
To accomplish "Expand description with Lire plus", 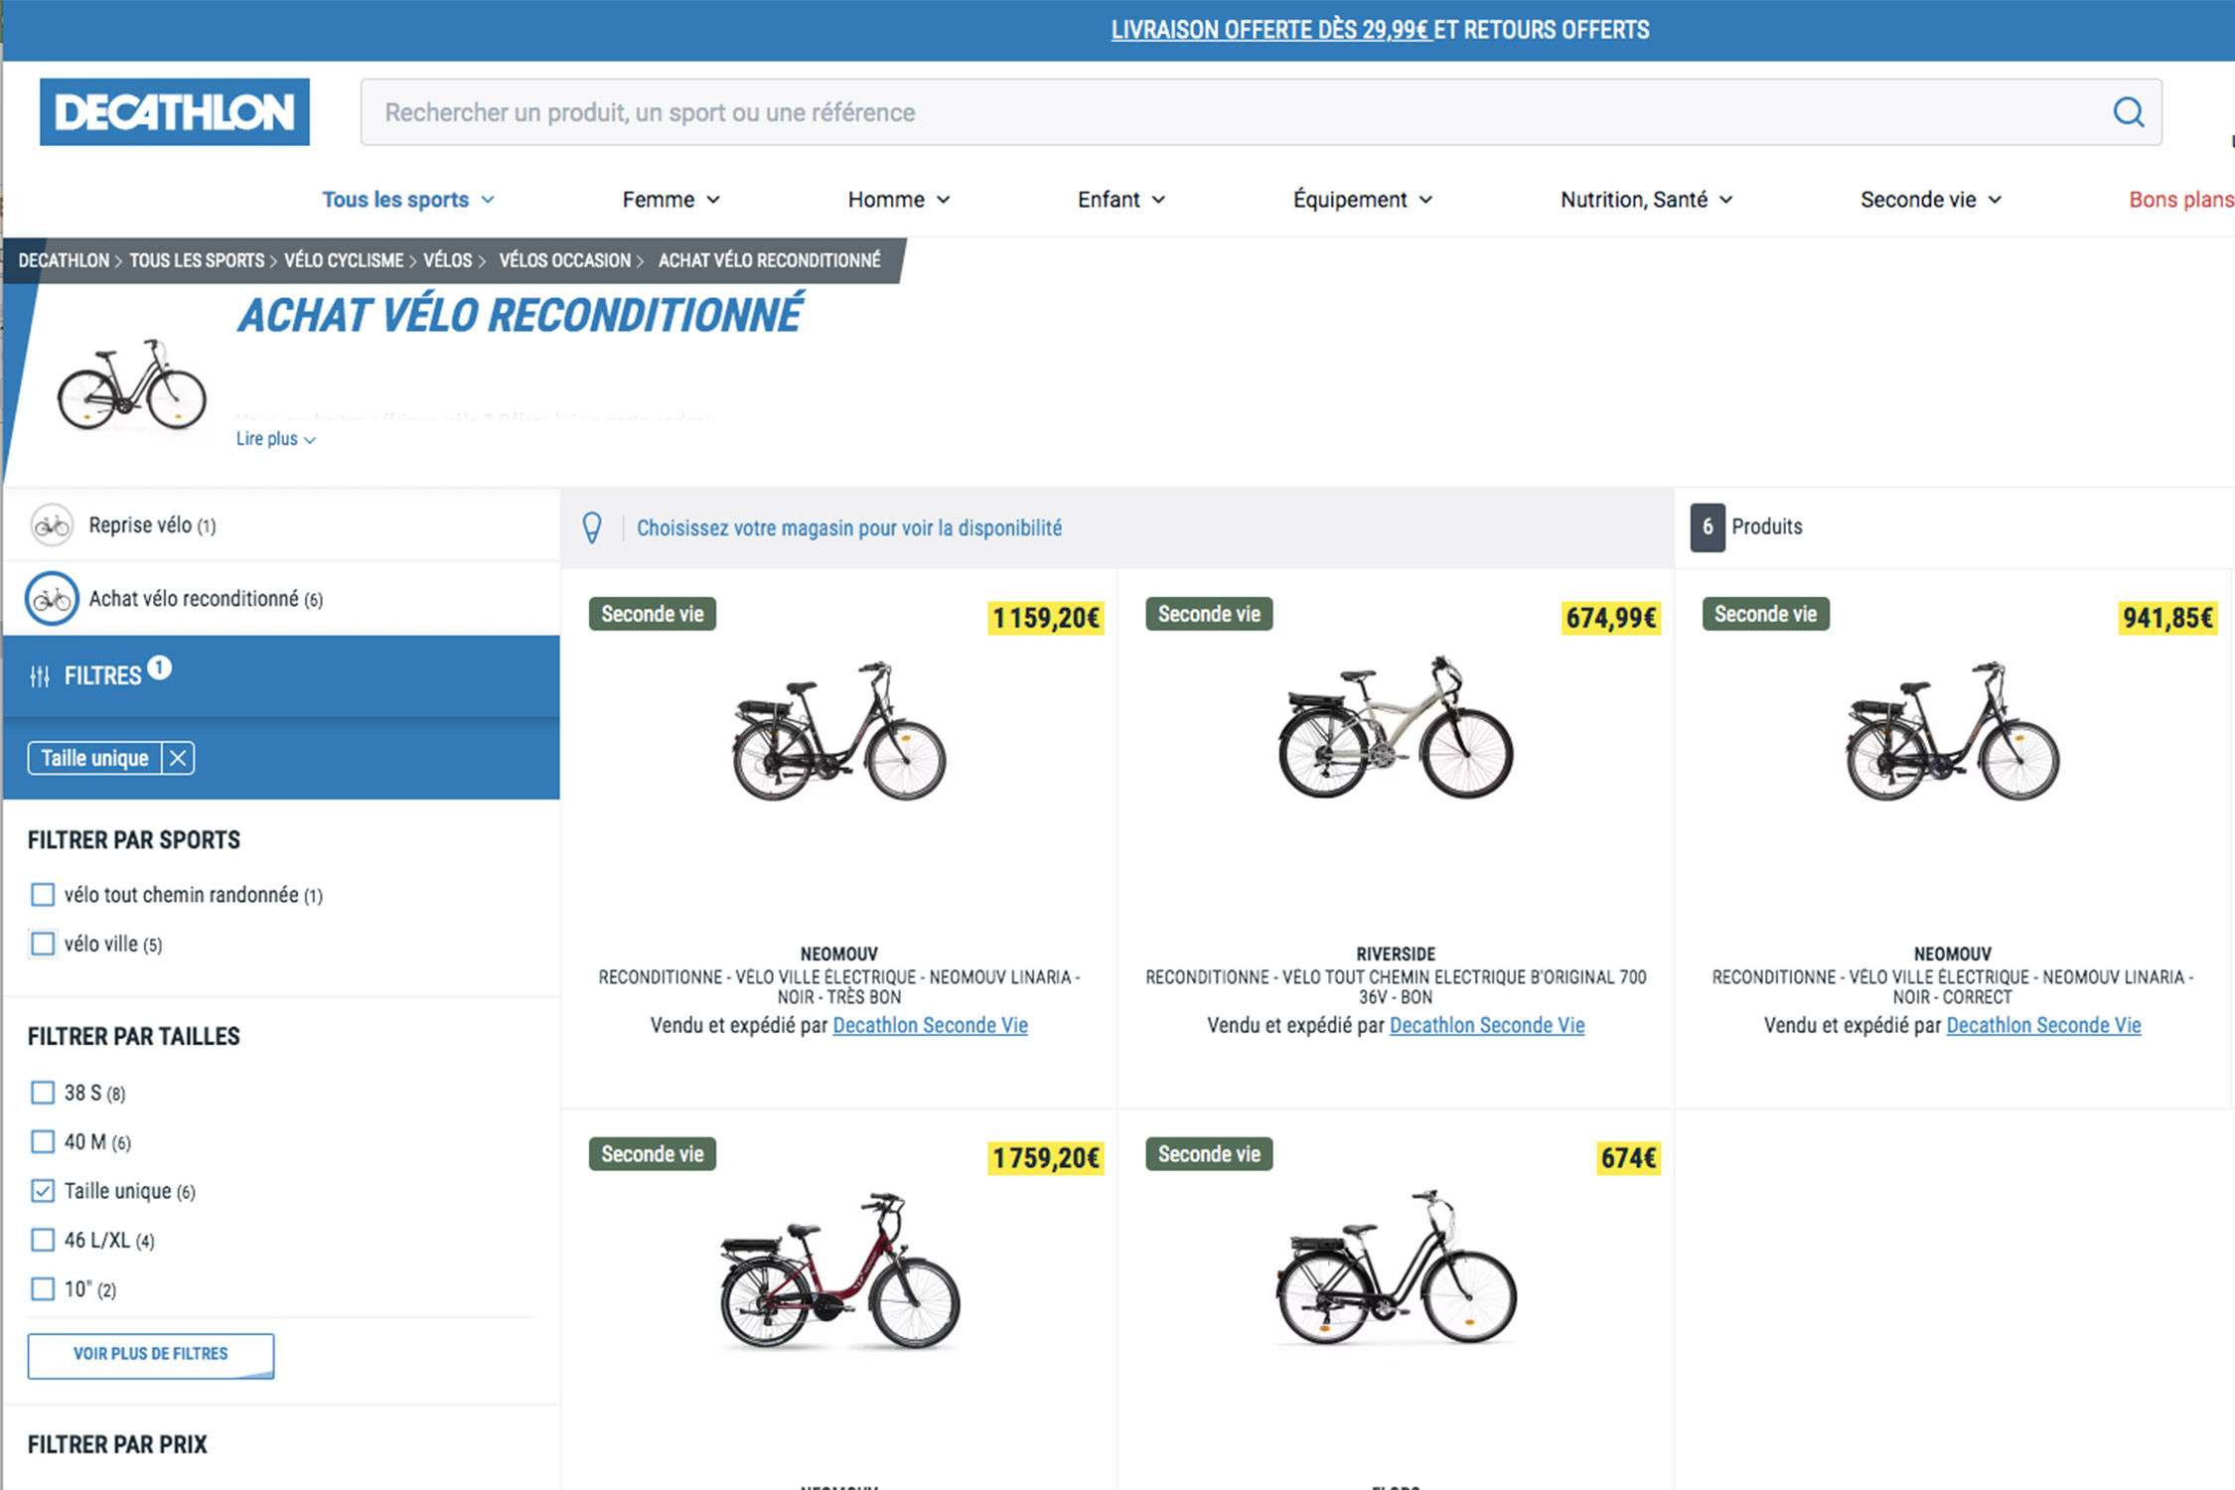I will [276, 439].
